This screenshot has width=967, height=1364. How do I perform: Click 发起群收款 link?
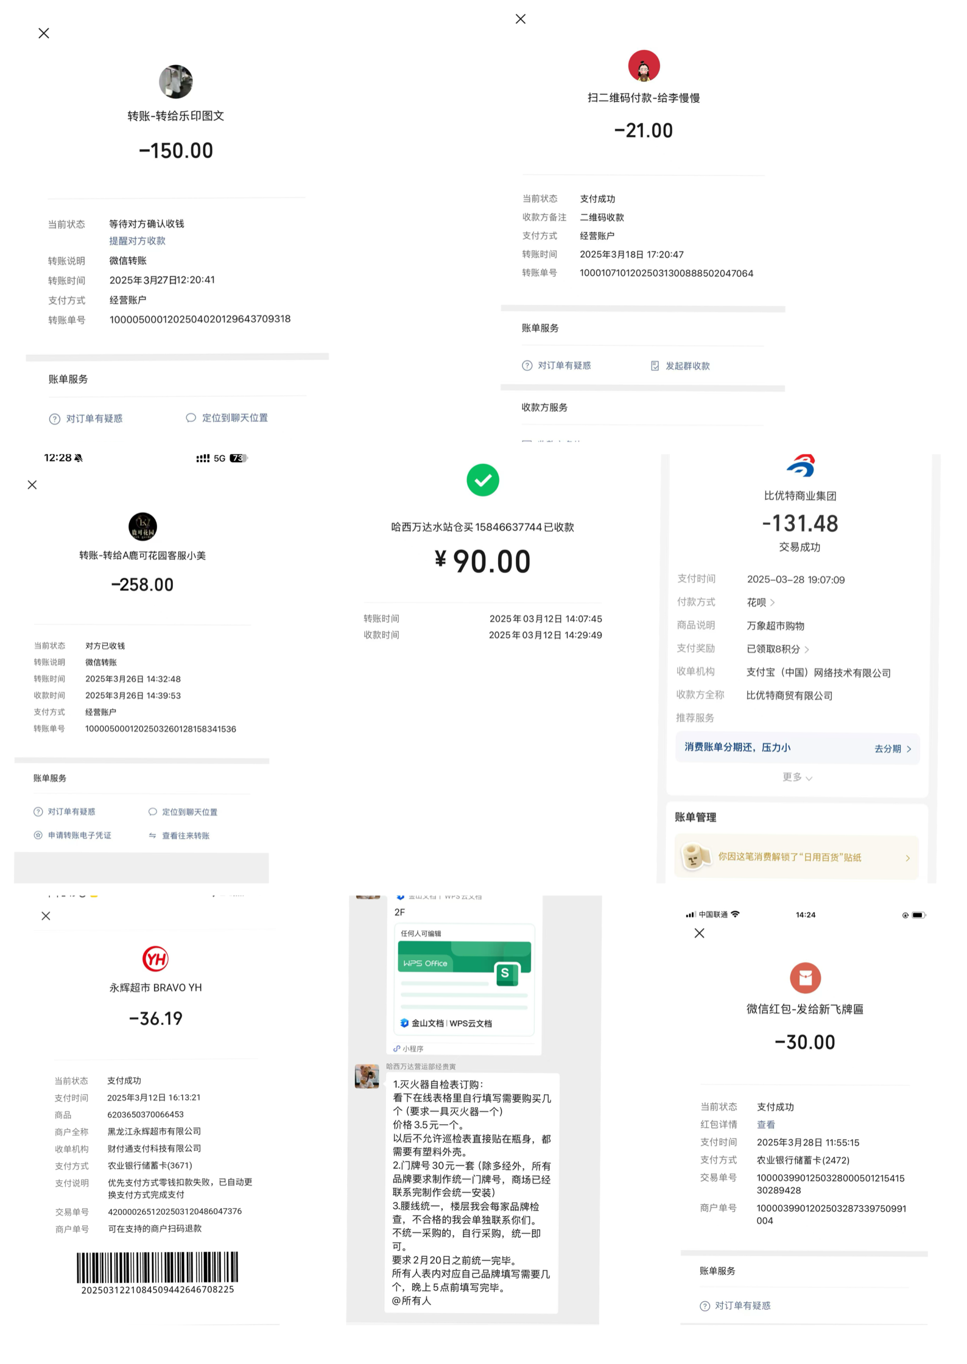point(680,366)
